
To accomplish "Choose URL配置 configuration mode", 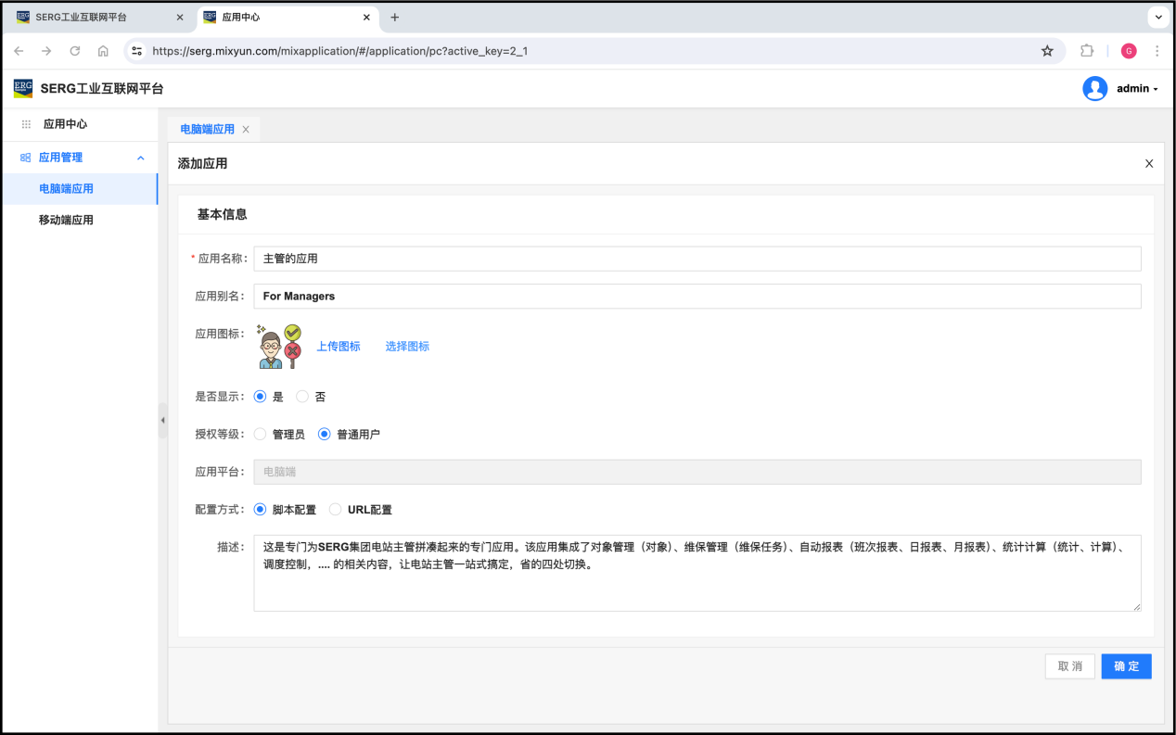I will pos(336,510).
